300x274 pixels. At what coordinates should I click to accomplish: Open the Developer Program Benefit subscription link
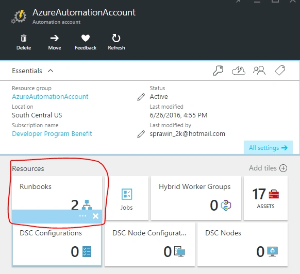pos(52,134)
